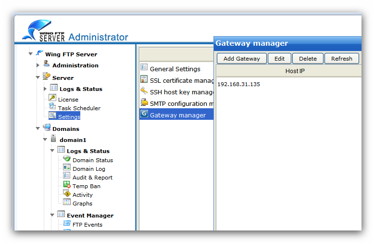Click the Server node icon
The image size is (374, 243).
46,76
